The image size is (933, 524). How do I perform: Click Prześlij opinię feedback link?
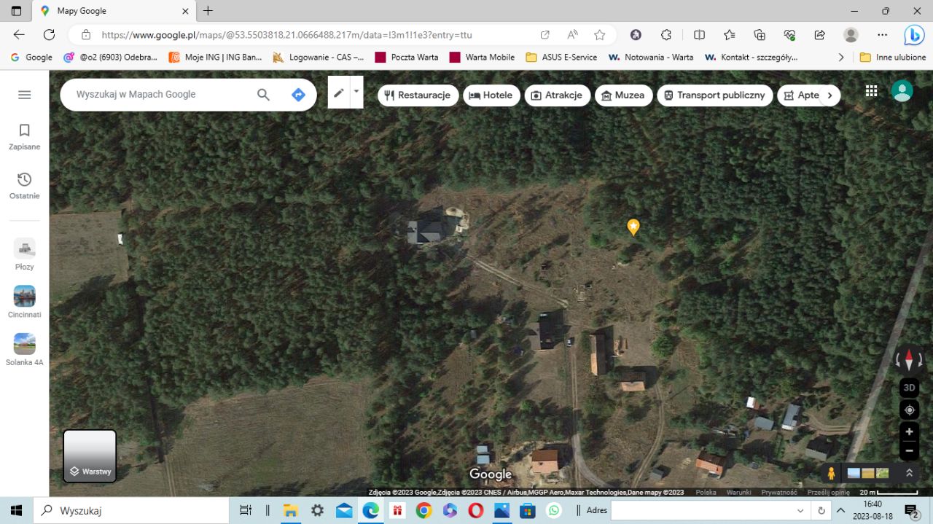click(828, 493)
